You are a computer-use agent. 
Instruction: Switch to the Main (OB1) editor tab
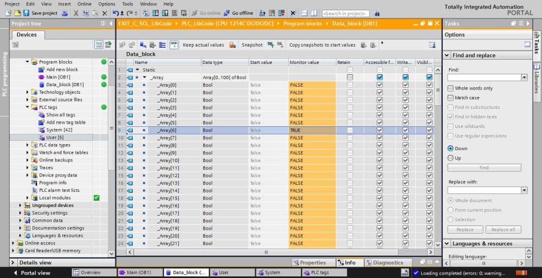(x=139, y=273)
